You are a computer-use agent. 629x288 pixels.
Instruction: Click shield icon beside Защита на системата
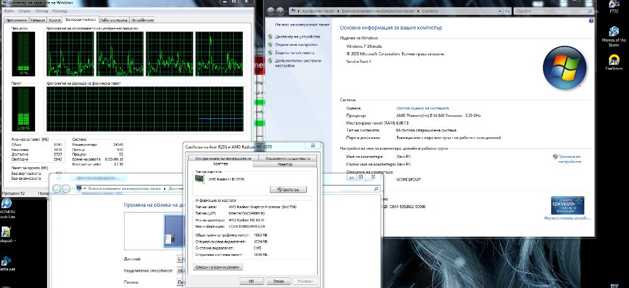270,53
